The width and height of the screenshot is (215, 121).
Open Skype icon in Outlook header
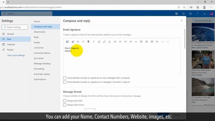pyautogui.click(x=176, y=14)
